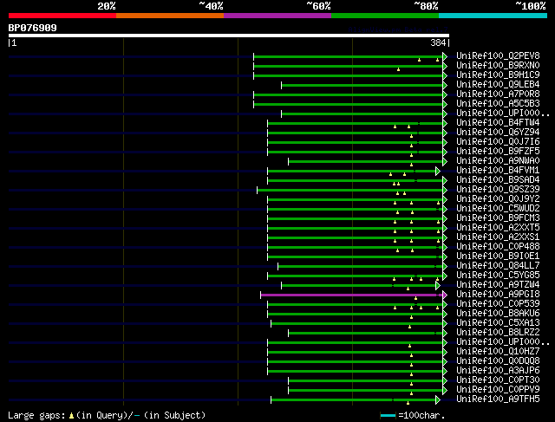Viewport: 555px width, 422px height.
Task: Select the purple ~60% legend color band
Action: (277, 16)
